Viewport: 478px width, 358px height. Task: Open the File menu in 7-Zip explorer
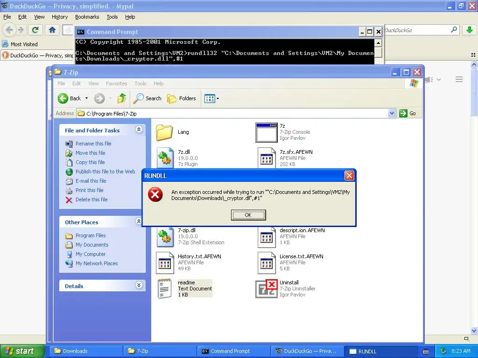[x=61, y=83]
